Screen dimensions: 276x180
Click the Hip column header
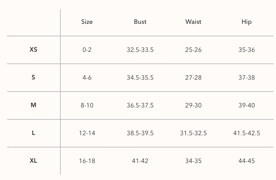(x=247, y=22)
